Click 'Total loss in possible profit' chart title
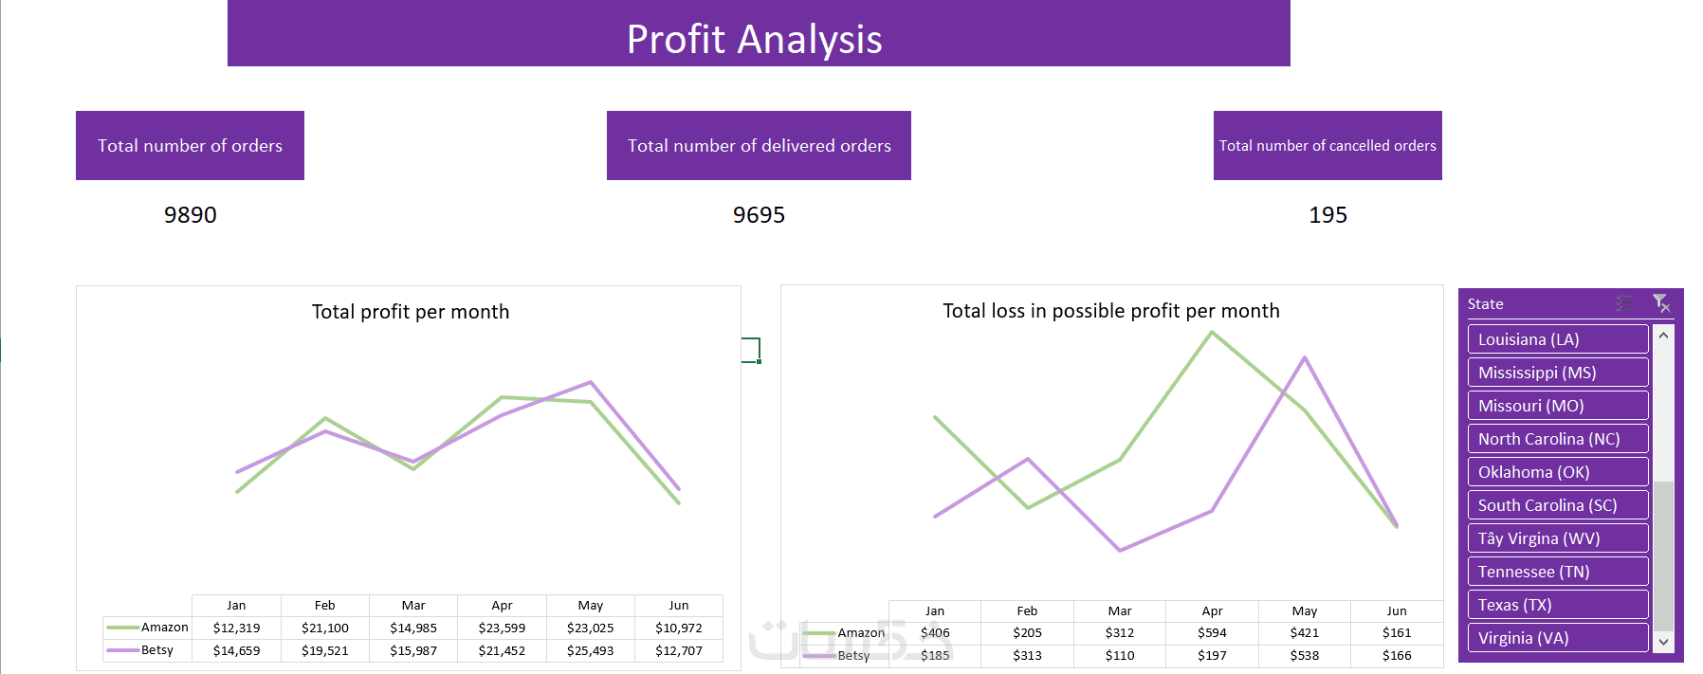Viewport: 1703px width, 674px height. click(1110, 311)
